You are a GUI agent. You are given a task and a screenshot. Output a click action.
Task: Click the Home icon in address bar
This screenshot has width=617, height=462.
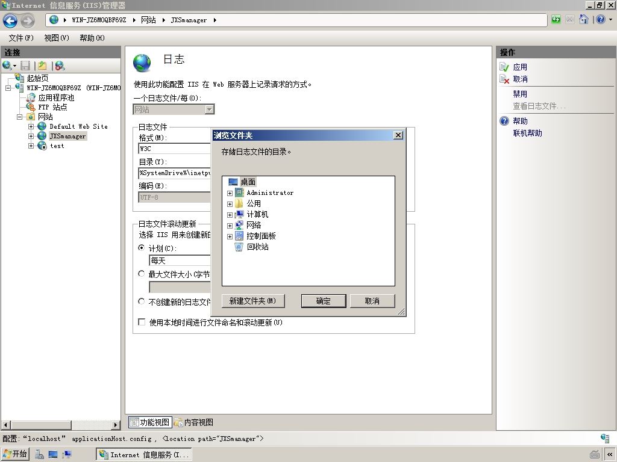tap(583, 20)
